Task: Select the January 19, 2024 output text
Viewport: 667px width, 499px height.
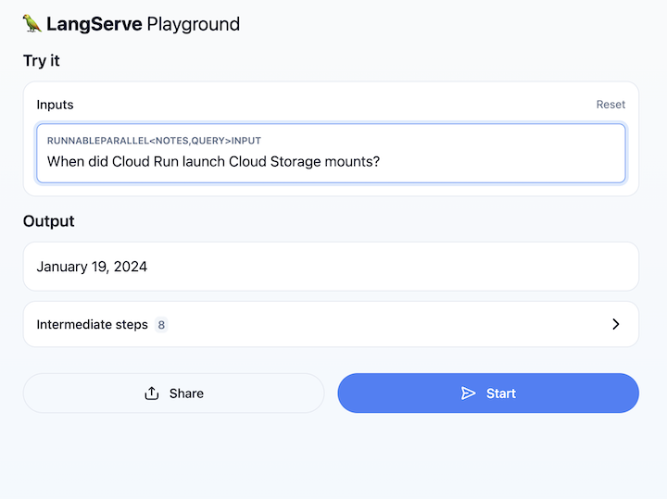Action: pos(92,267)
